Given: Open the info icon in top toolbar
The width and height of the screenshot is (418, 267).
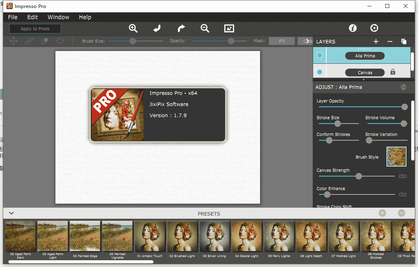Looking at the screenshot, I should click(x=353, y=28).
